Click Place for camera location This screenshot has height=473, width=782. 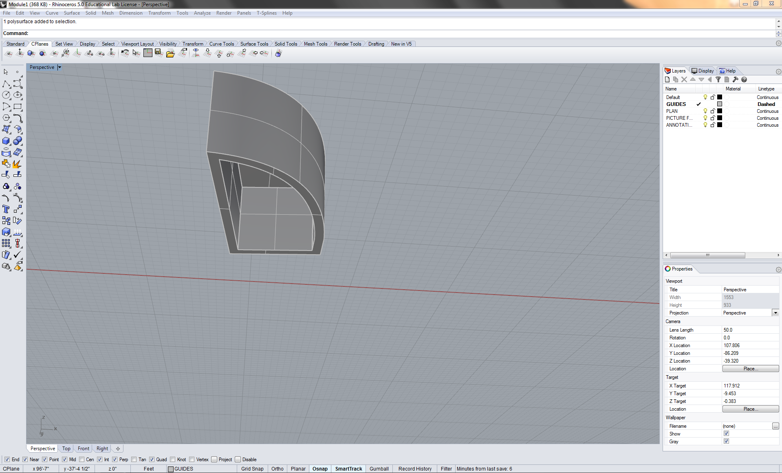750,368
